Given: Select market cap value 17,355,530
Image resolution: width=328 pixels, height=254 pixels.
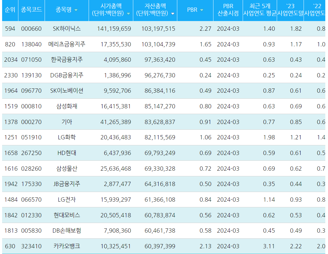Looking at the screenshot, I should (116, 44).
